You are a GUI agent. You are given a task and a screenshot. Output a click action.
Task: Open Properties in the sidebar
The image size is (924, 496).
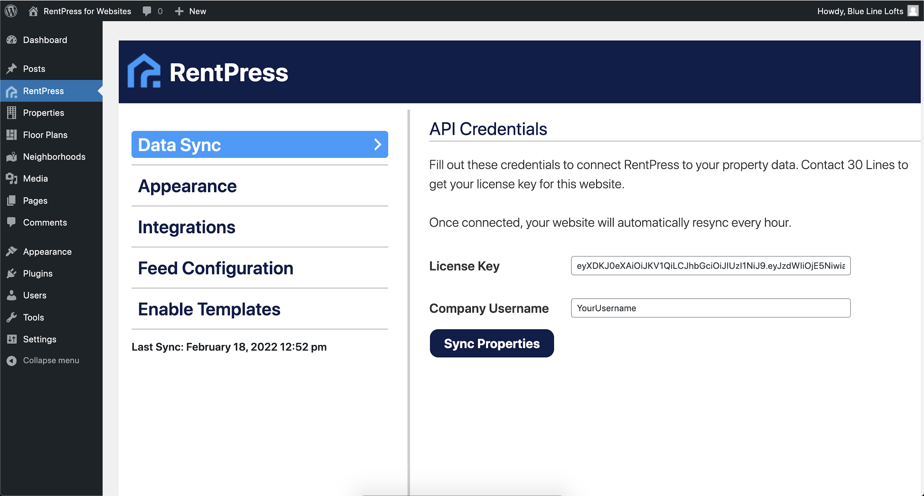coord(44,113)
